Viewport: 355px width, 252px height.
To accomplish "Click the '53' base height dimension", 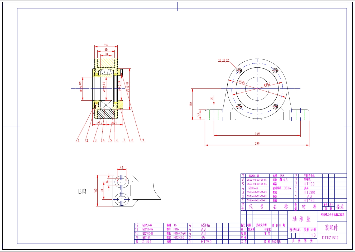I will click(x=198, y=115).
